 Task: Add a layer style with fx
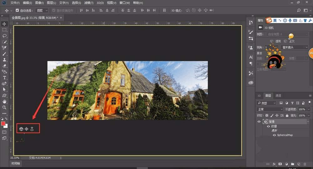274,164
